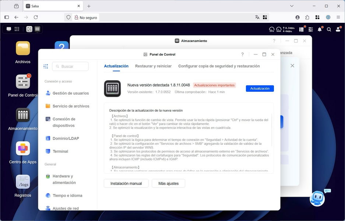345x221 pixels.
Task: Select Terminal in the sidebar
Action: 60,151
